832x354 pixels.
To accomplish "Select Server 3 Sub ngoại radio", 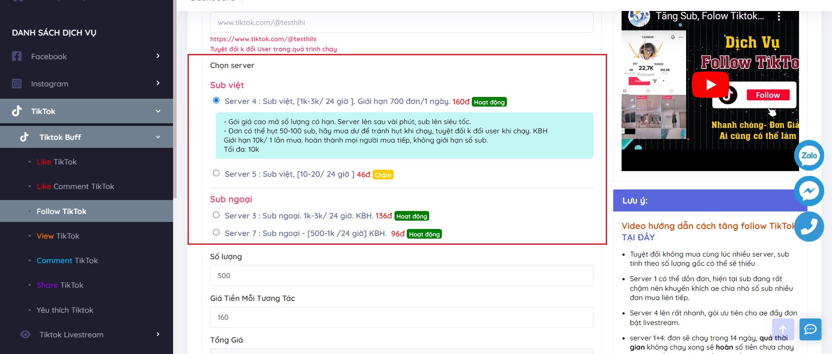I will [x=216, y=215].
